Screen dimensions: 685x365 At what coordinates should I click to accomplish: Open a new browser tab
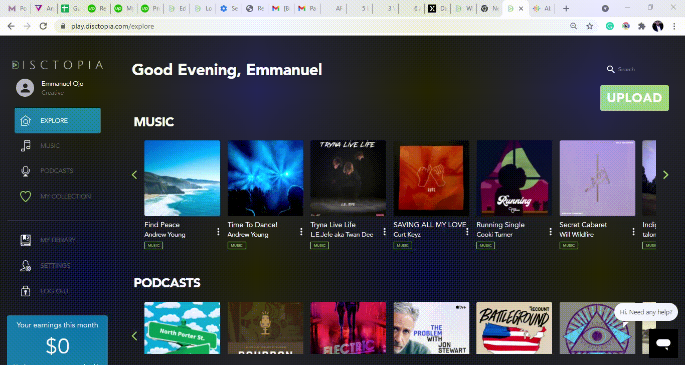[x=566, y=9]
